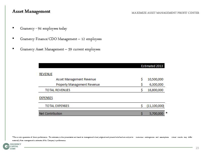Click the 'Net Contribution' row label
Viewport: 206px width, 154px height.
[50, 113]
